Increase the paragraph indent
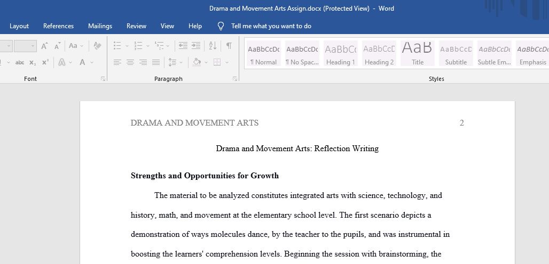This screenshot has height=264, width=549. [196, 46]
